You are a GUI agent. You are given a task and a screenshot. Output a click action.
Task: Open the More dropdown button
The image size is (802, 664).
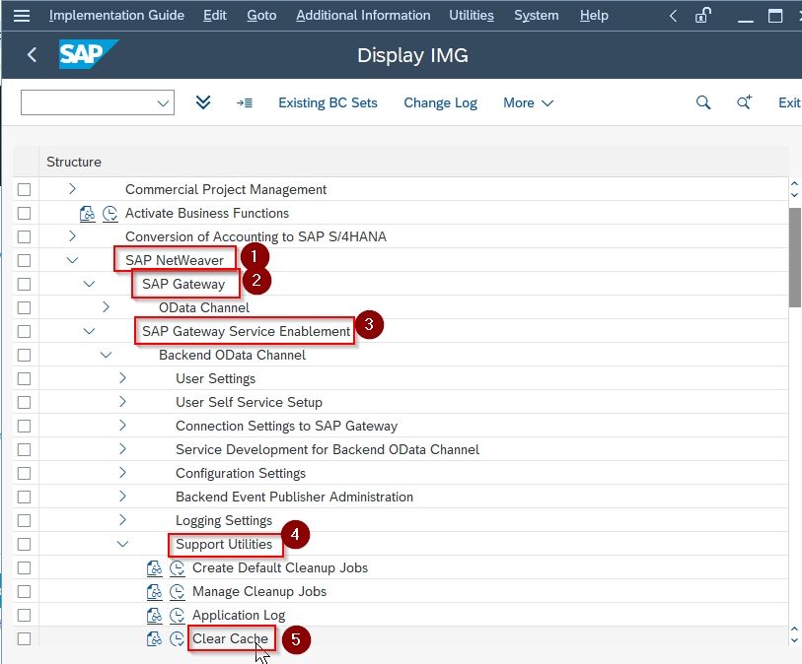point(529,103)
